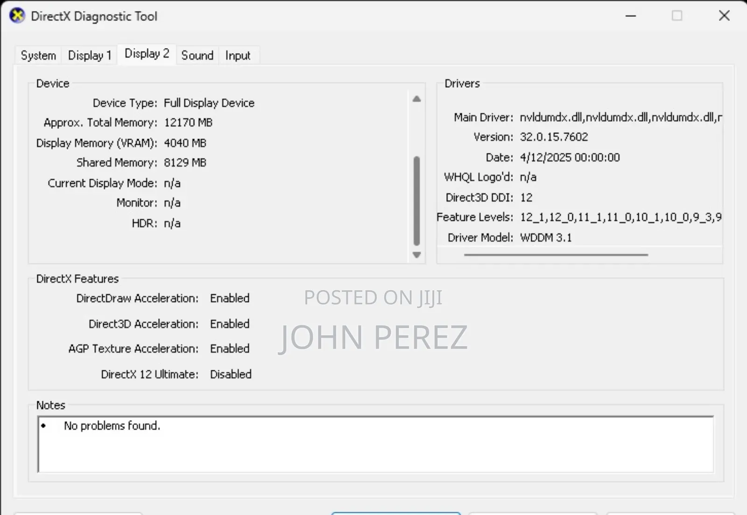Viewport: 747px width, 515px height.
Task: Click the AGP Texture Acceleration 'Enabled' value
Action: click(x=230, y=348)
